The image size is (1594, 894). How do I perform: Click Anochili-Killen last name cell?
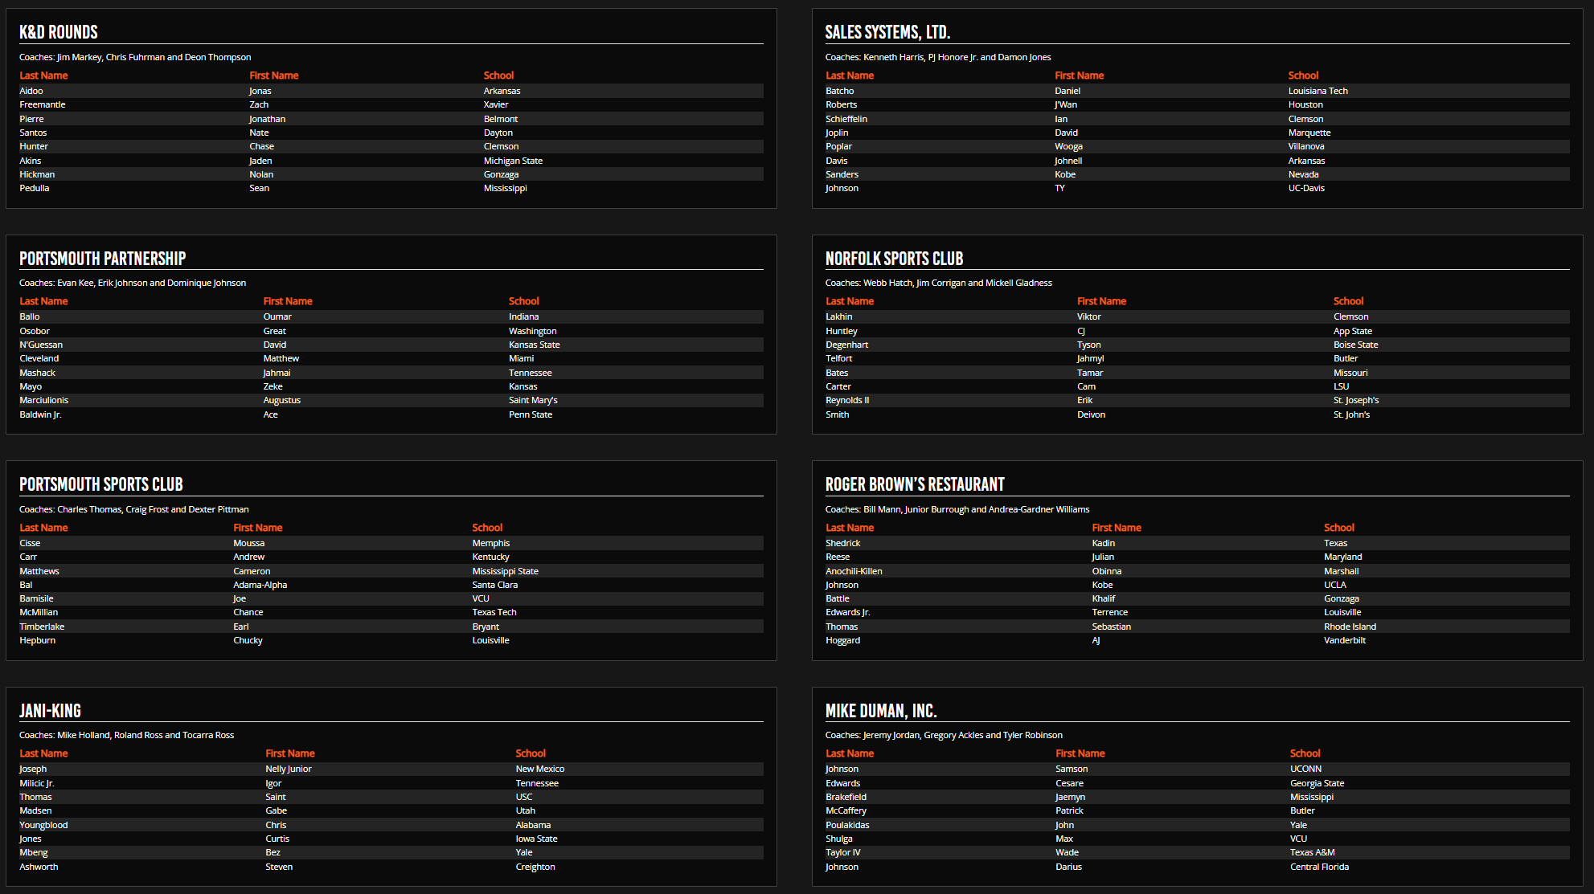click(x=854, y=571)
